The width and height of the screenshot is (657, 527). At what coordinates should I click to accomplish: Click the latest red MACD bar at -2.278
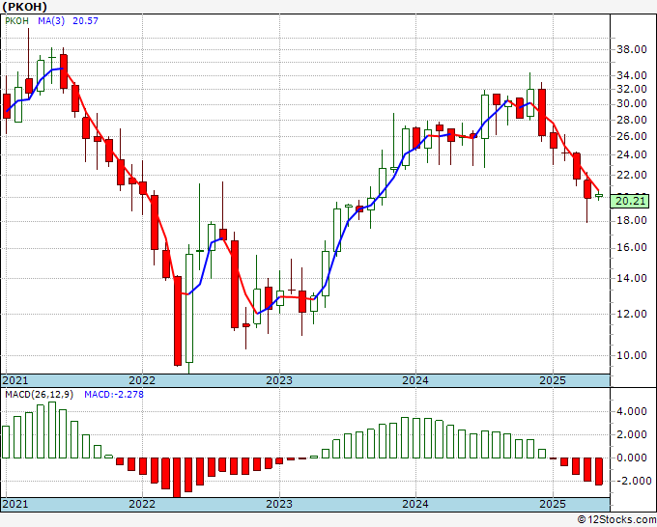(599, 471)
